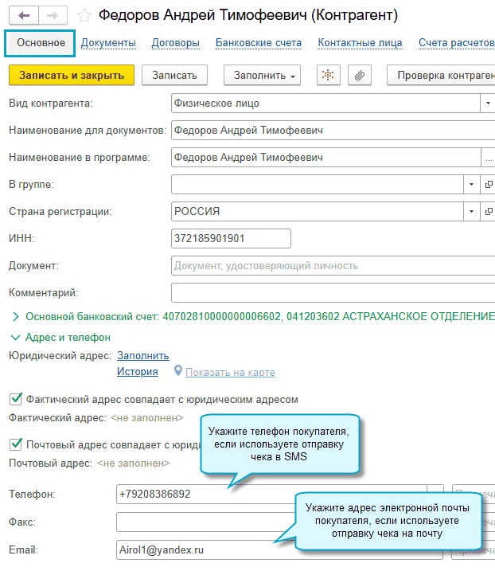495x571 pixels.
Task: Expand the Основной банковский счет section
Action: tap(14, 316)
